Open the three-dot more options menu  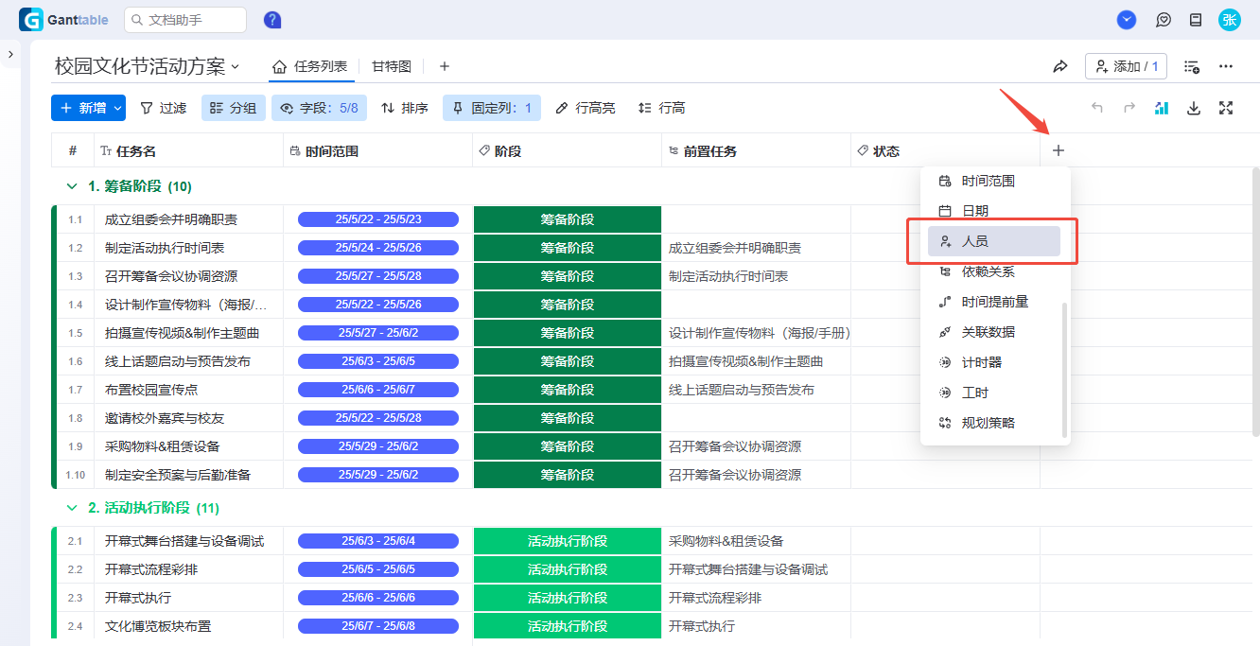(1226, 66)
